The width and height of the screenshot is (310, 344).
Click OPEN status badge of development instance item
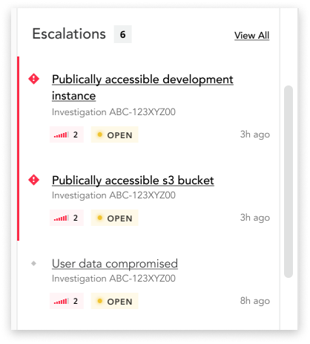(x=115, y=134)
